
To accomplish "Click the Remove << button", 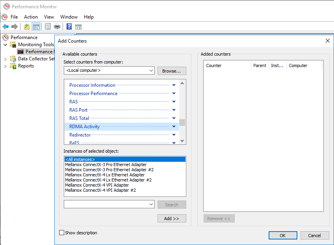I will 219,218.
